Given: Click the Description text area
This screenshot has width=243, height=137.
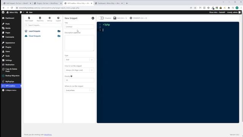Looking at the screenshot, I should click(x=79, y=43).
